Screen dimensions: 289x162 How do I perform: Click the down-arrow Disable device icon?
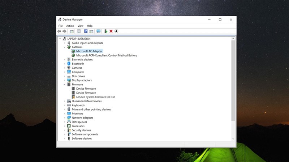tap(116, 31)
